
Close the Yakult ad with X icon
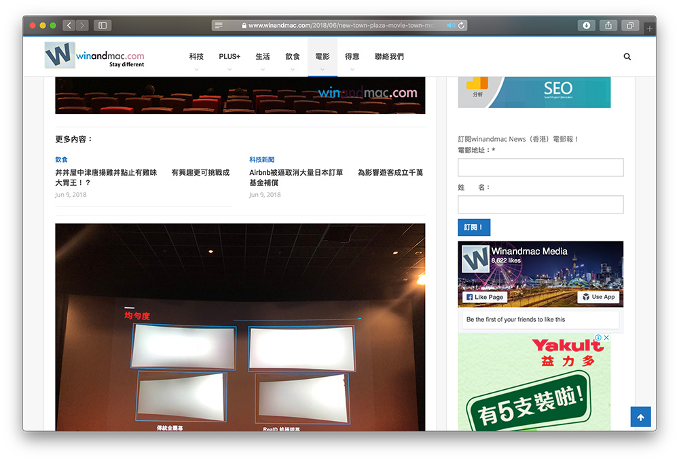tap(606, 338)
